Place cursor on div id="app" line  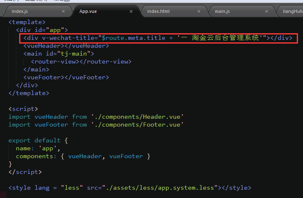42,30
